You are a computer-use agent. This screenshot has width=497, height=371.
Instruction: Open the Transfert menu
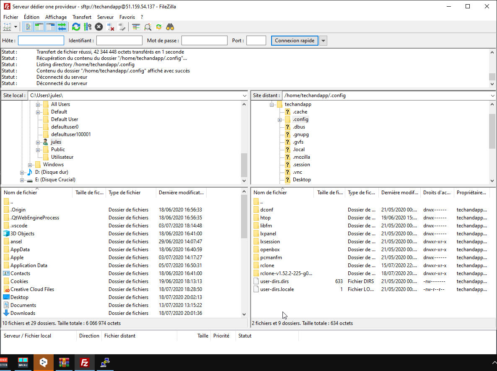82,17
